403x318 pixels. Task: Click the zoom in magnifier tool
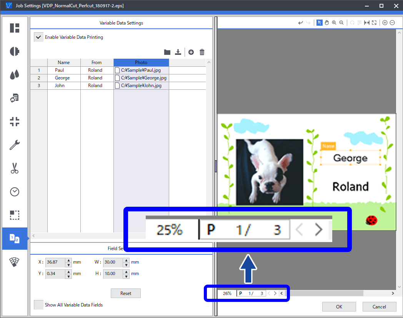(x=334, y=23)
